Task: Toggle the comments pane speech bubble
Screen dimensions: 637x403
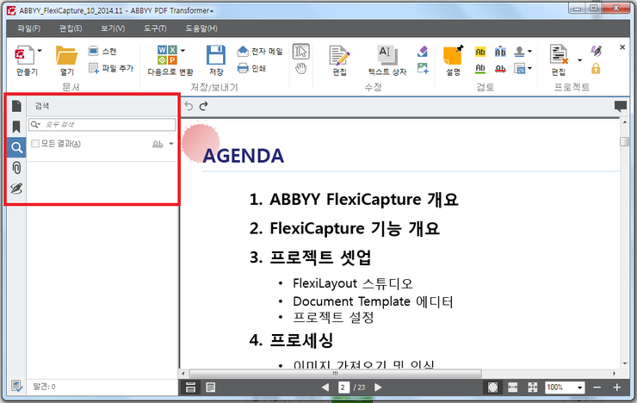Action: coord(621,106)
